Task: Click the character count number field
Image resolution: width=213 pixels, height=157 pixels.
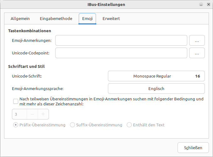Action: 19,114
